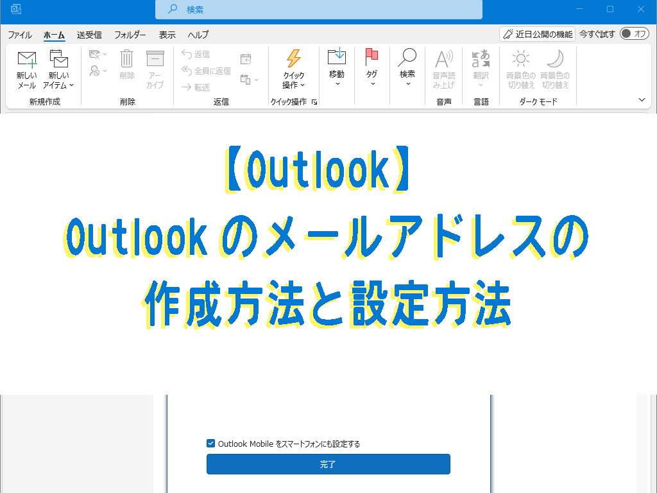The image size is (657, 493).
Task: Open the 表示 tab
Action: coord(167,35)
